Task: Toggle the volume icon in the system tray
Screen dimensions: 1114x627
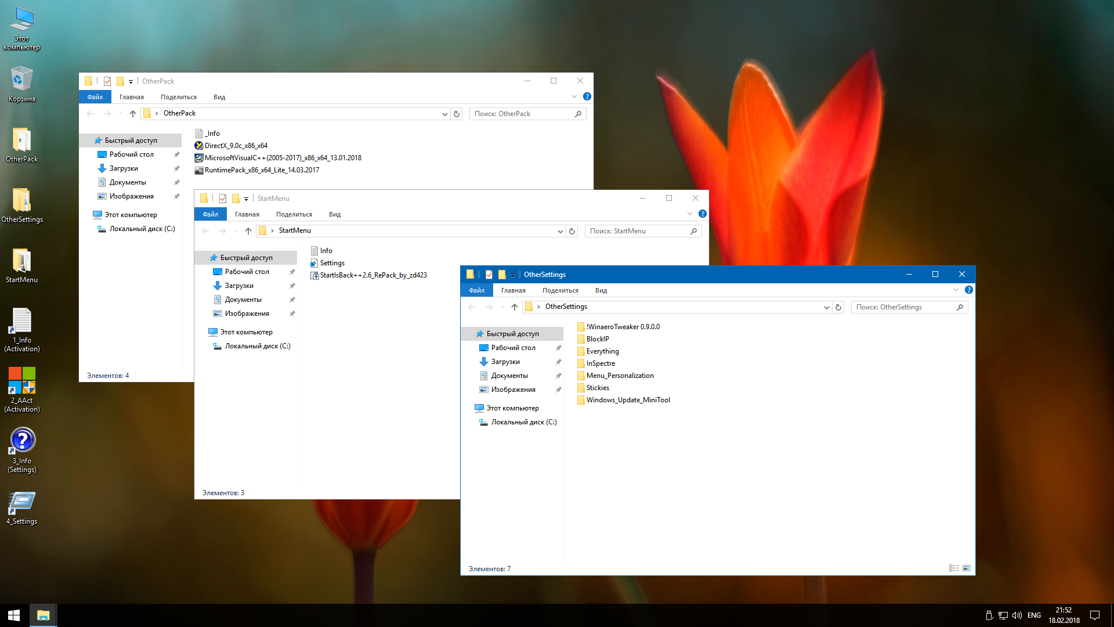Action: tap(1017, 615)
